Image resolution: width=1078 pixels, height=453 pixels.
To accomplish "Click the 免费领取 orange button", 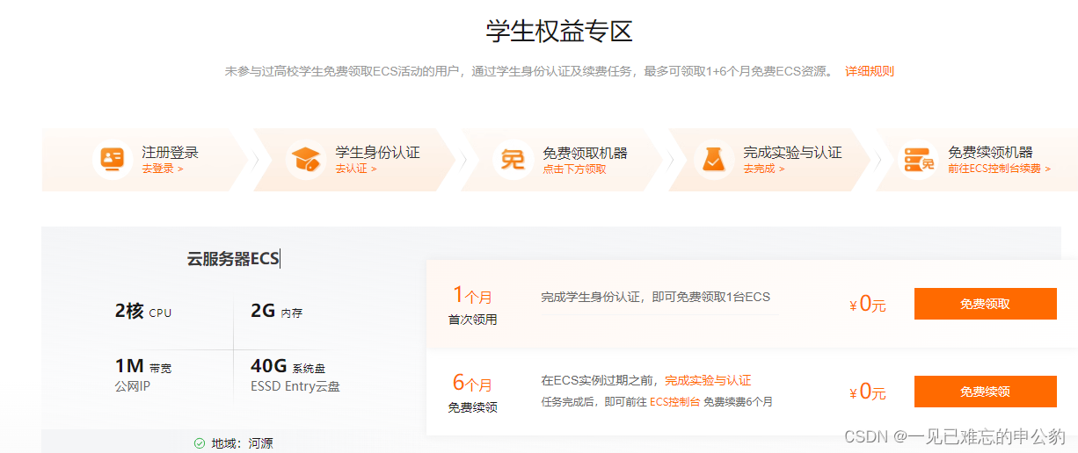I will point(986,304).
